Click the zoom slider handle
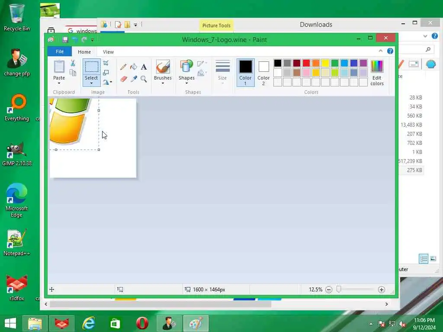The height and width of the screenshot is (332, 443). [x=339, y=289]
